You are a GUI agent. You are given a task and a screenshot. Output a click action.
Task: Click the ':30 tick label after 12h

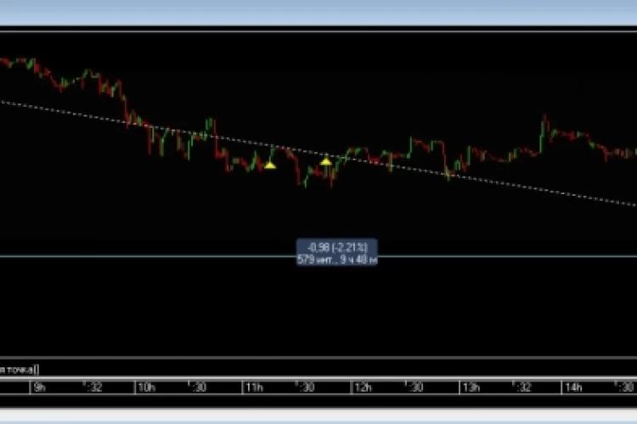coord(414,387)
